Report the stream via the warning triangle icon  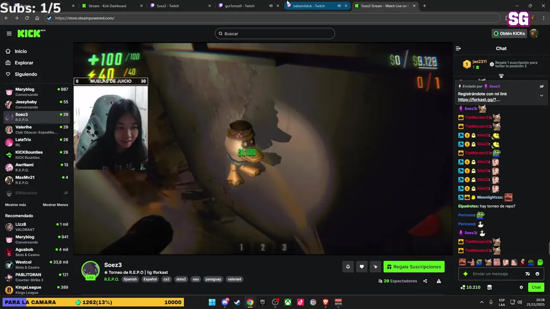coord(439,281)
